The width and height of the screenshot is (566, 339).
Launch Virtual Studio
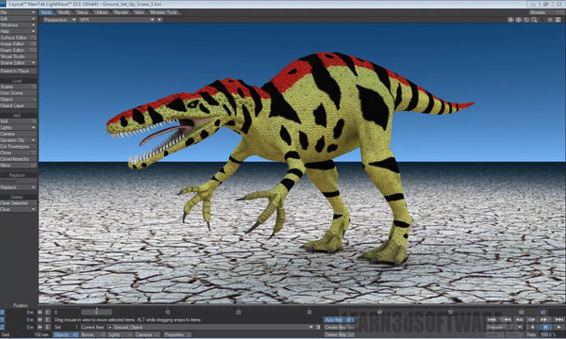click(x=18, y=56)
